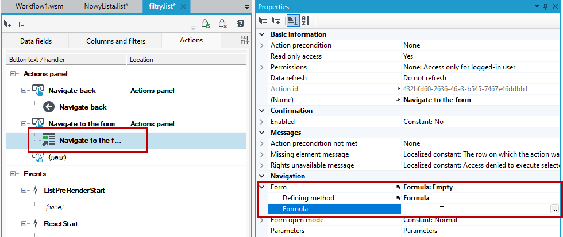Expand the Missing element message property

click(x=262, y=154)
